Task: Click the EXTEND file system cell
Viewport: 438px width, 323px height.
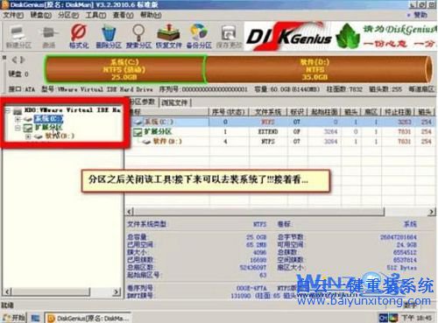Action: (267, 132)
